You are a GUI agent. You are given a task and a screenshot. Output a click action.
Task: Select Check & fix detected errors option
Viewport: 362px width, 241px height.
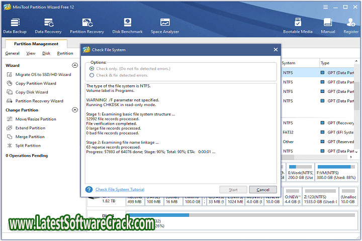(92, 75)
